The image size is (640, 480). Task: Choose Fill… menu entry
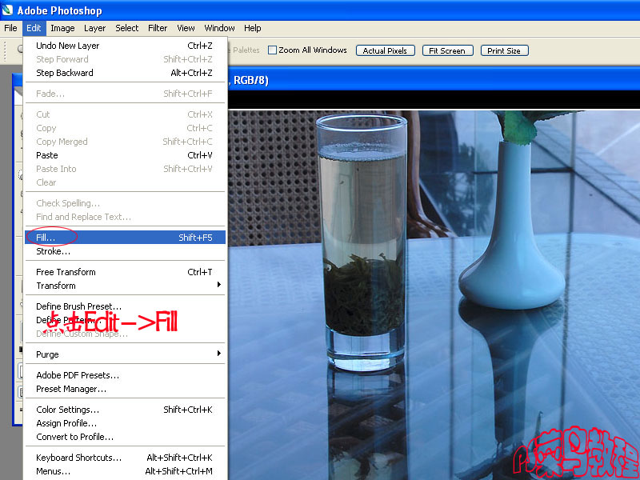(125, 238)
